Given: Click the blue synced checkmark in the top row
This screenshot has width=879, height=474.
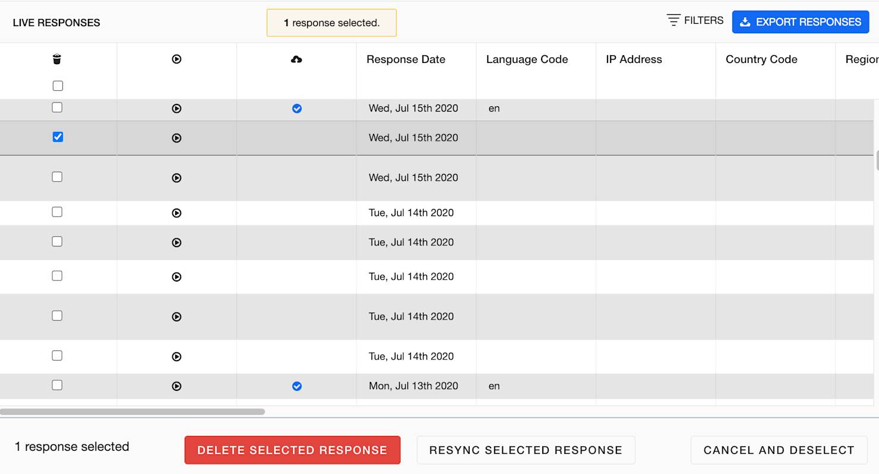Looking at the screenshot, I should click(x=297, y=108).
